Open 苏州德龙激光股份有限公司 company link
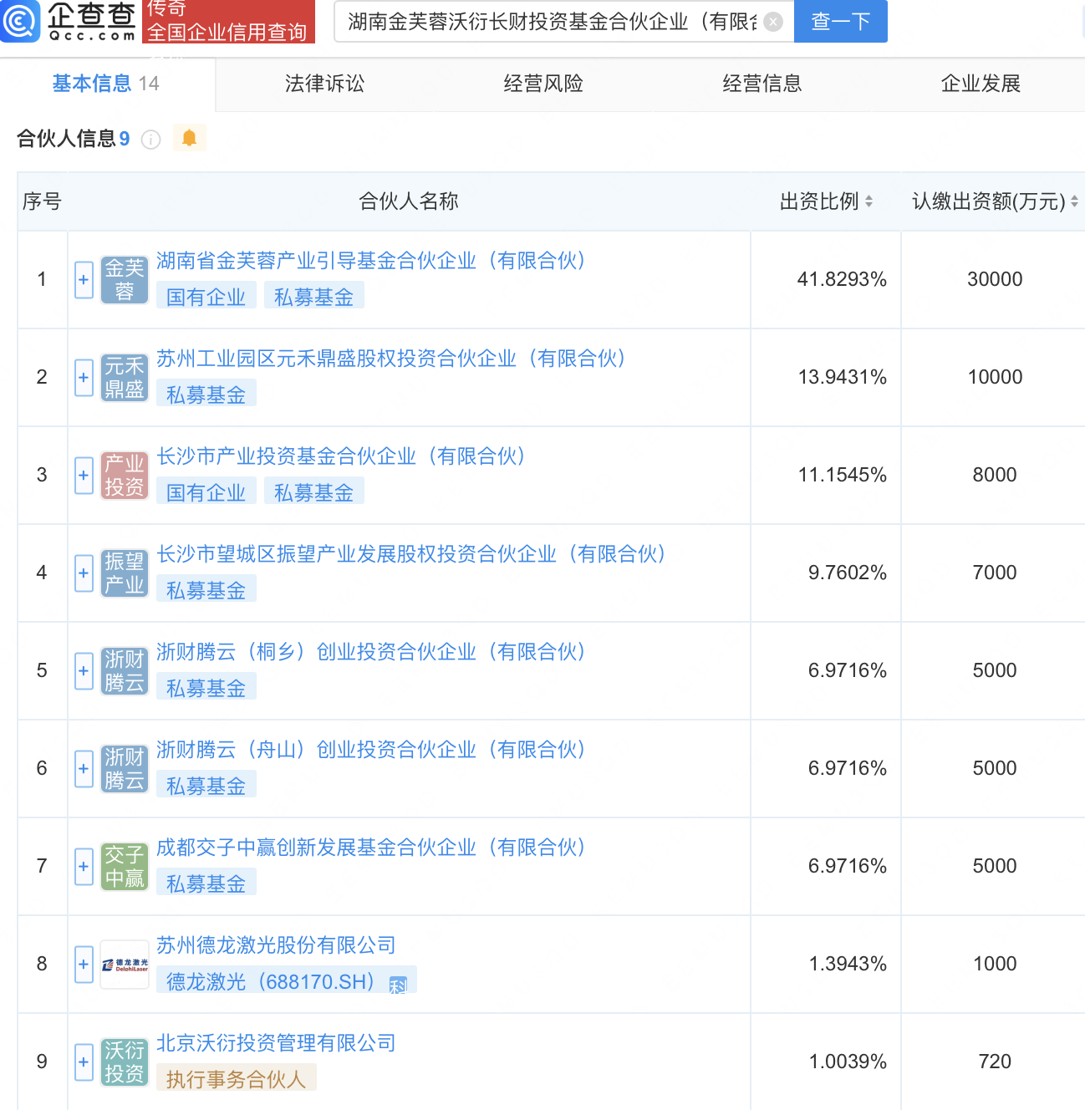The image size is (1085, 1110). click(276, 945)
